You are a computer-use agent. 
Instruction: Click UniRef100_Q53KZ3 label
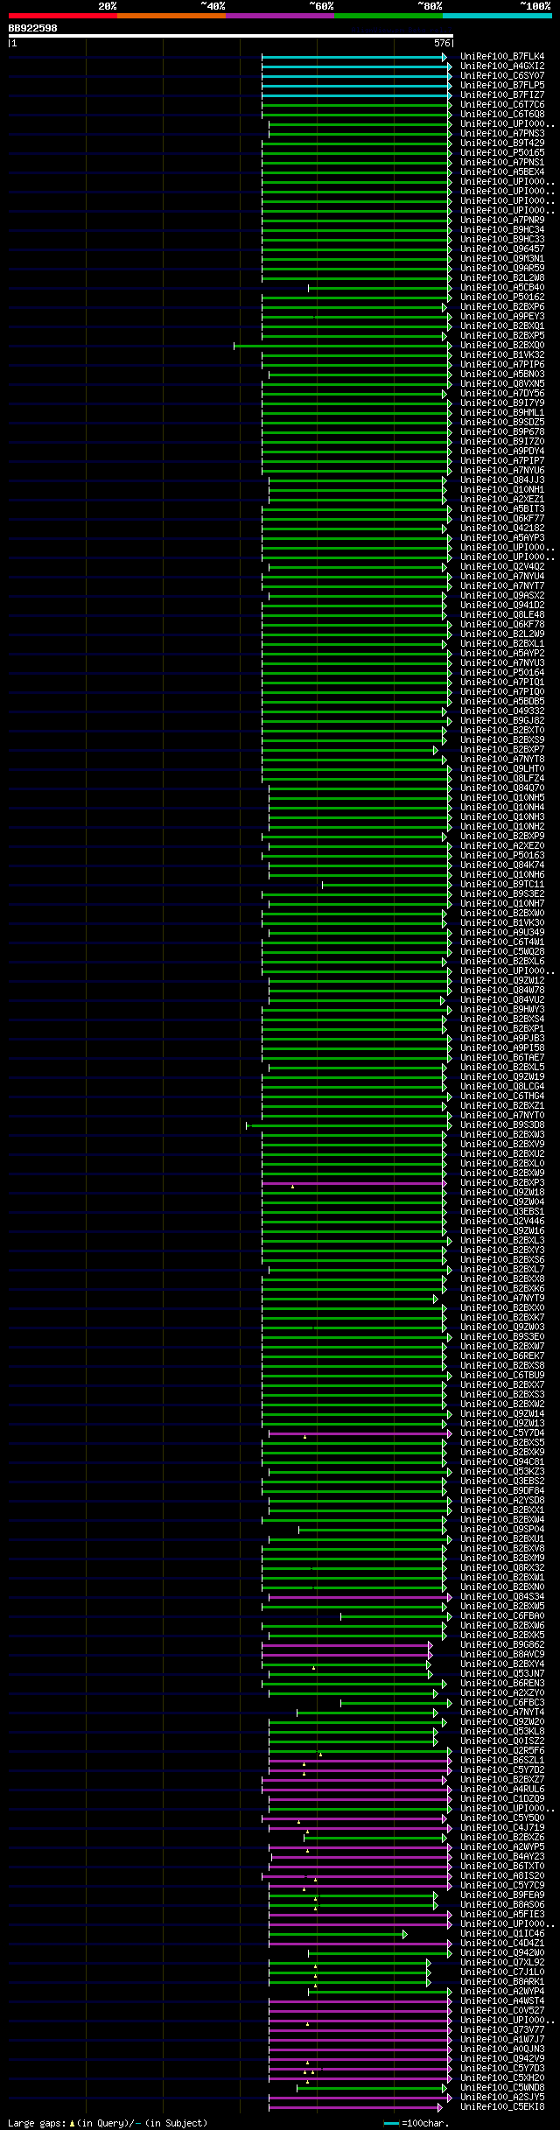coord(502,1472)
